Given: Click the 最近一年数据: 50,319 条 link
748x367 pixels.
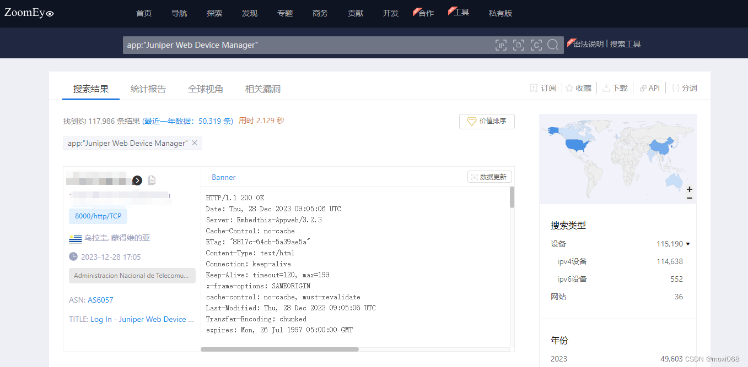Looking at the screenshot, I should [187, 120].
